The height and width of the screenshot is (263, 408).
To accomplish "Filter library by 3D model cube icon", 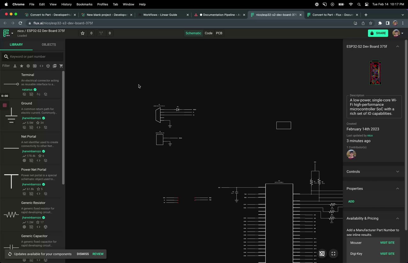I will 48,66.
